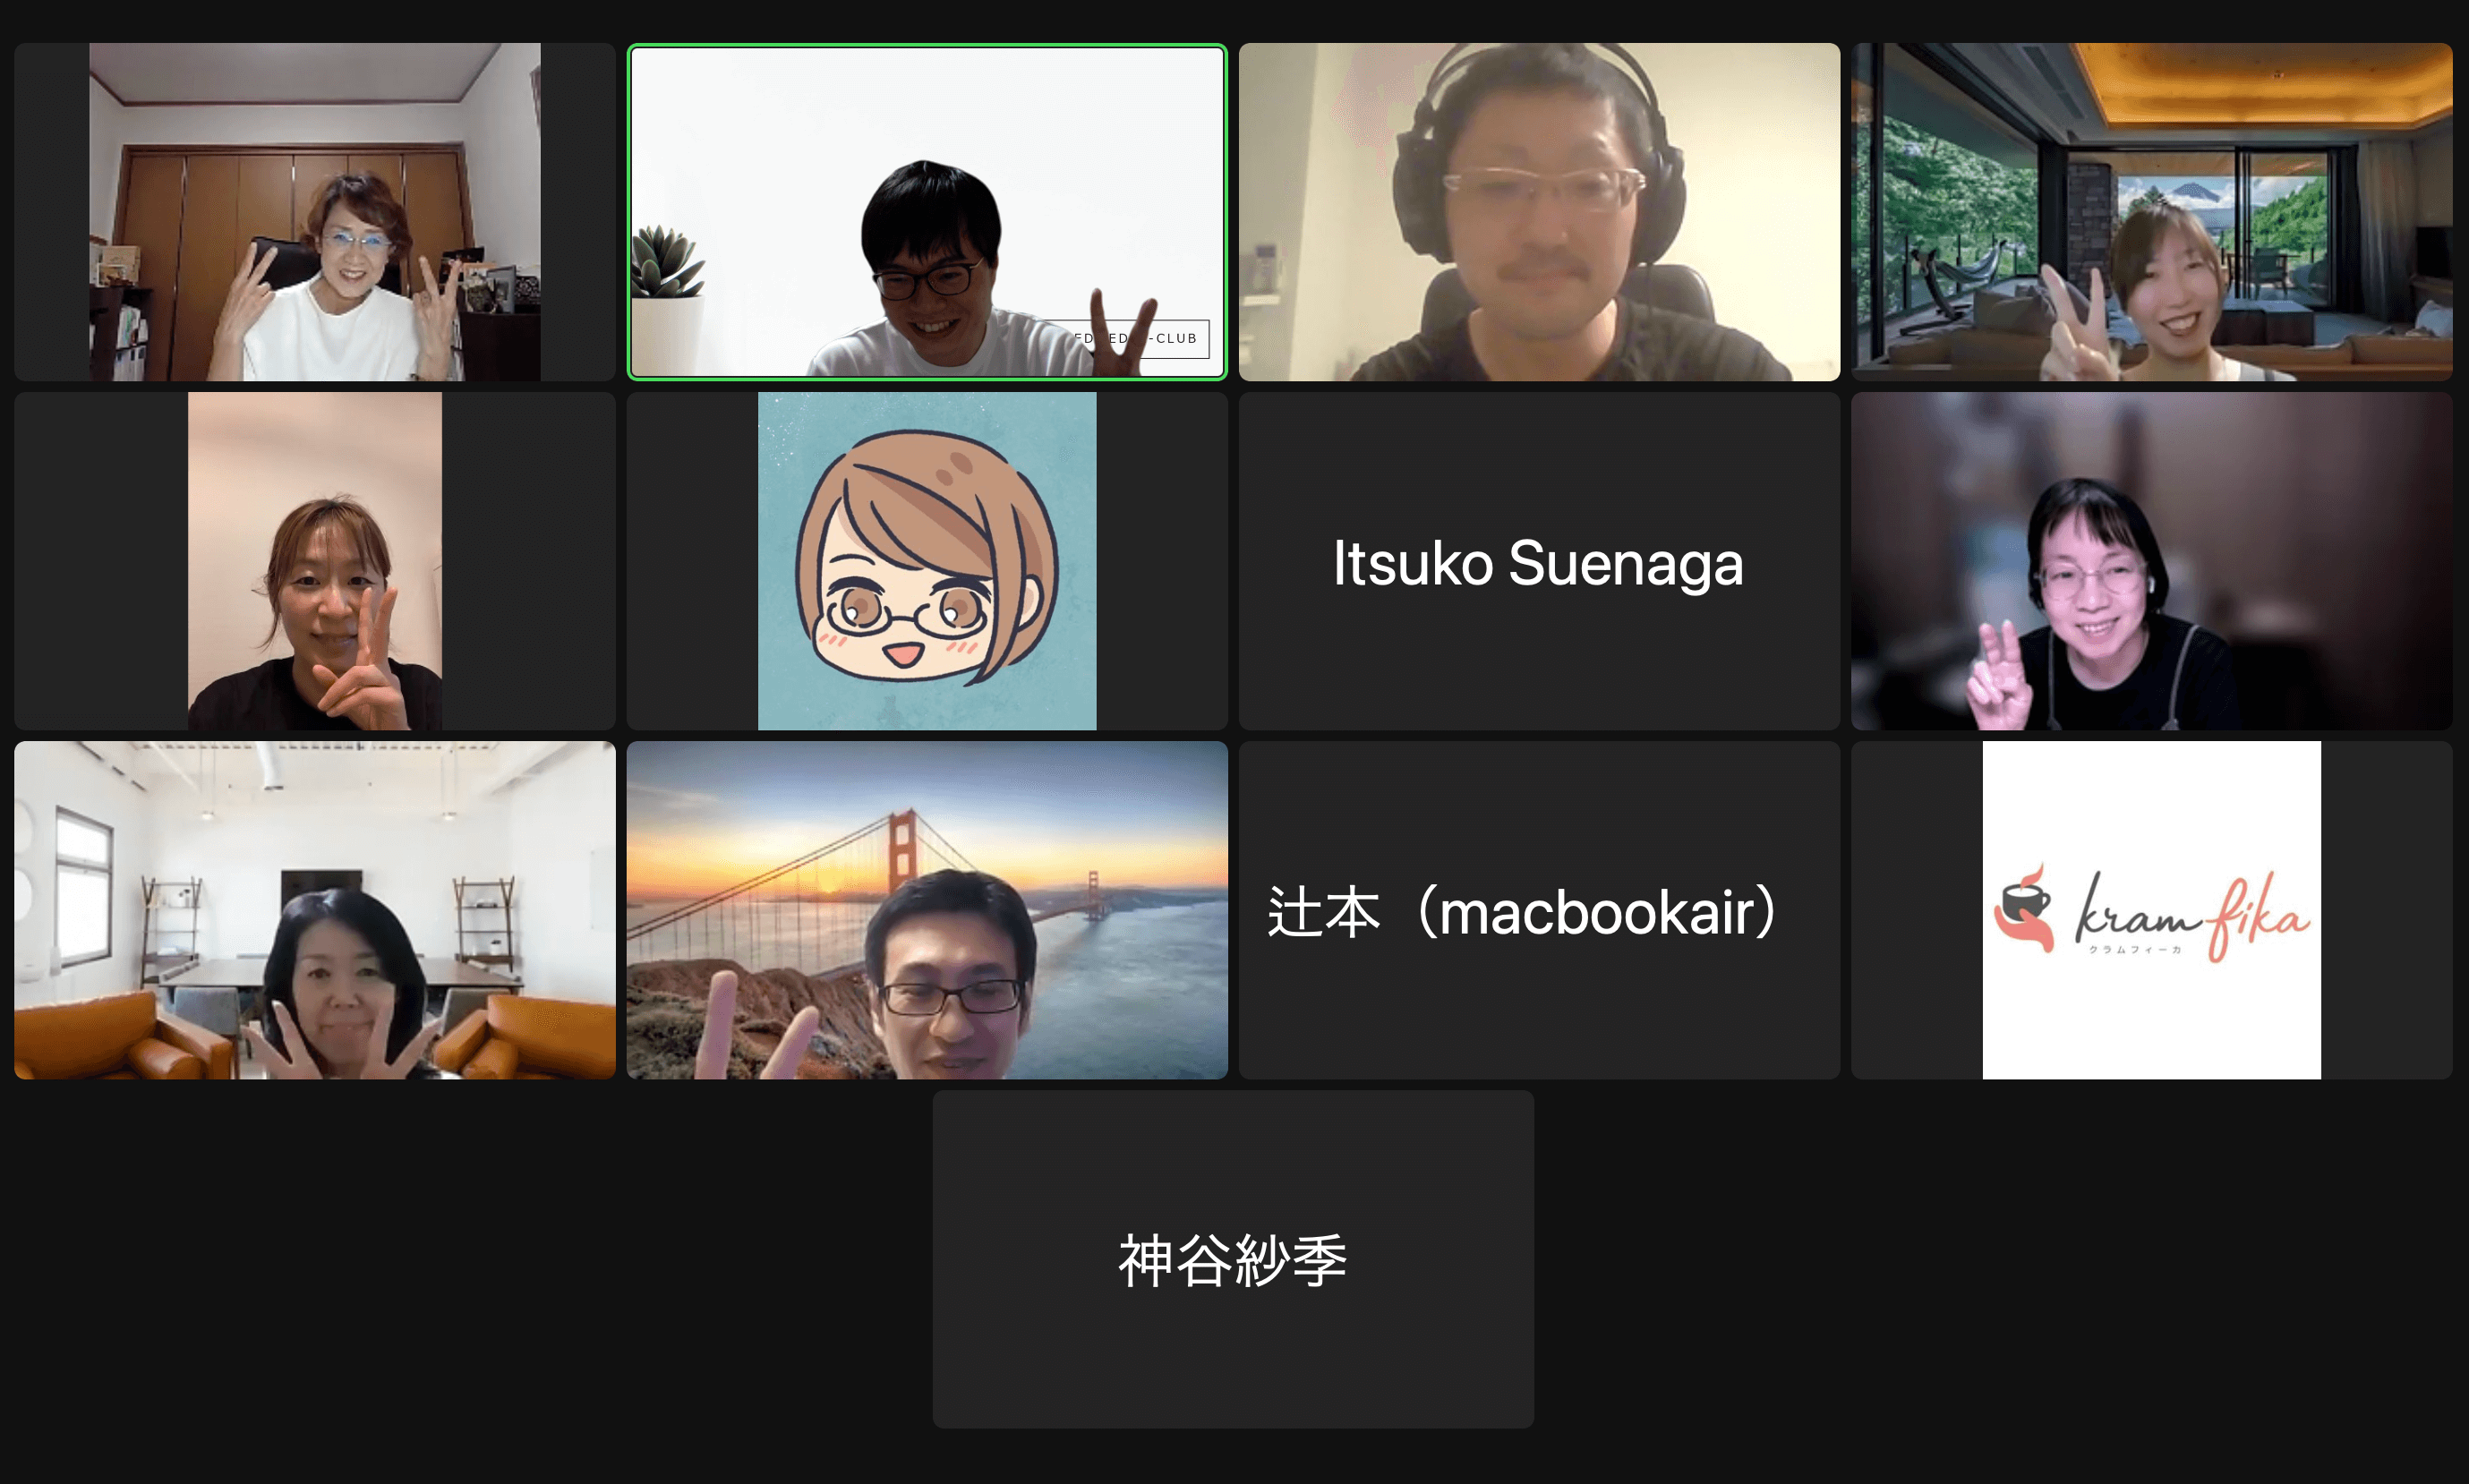Click the video with Mount Fuji background
Screen dimensions: 2469x1484
pos(2151,212)
